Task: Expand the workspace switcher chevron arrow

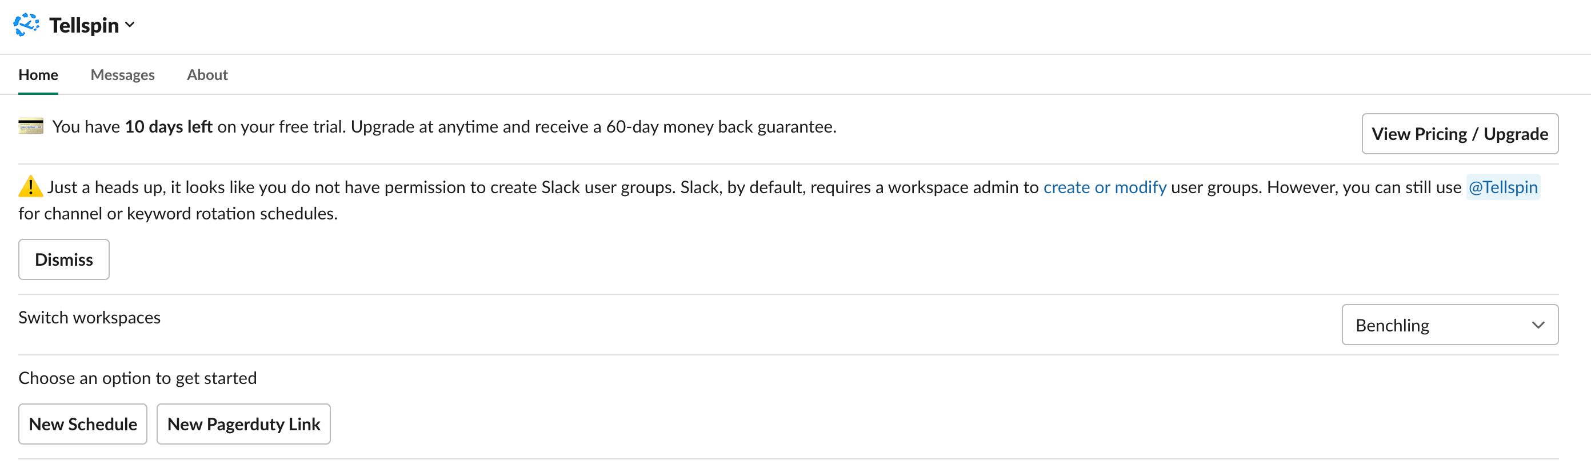Action: point(1538,325)
